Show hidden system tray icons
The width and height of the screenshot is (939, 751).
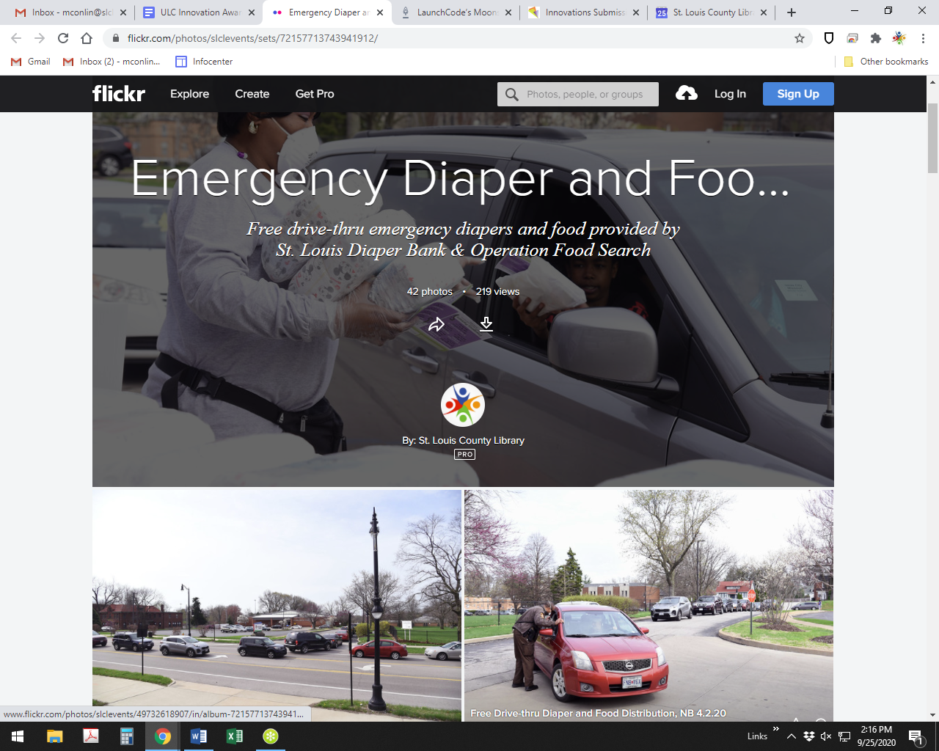point(792,736)
